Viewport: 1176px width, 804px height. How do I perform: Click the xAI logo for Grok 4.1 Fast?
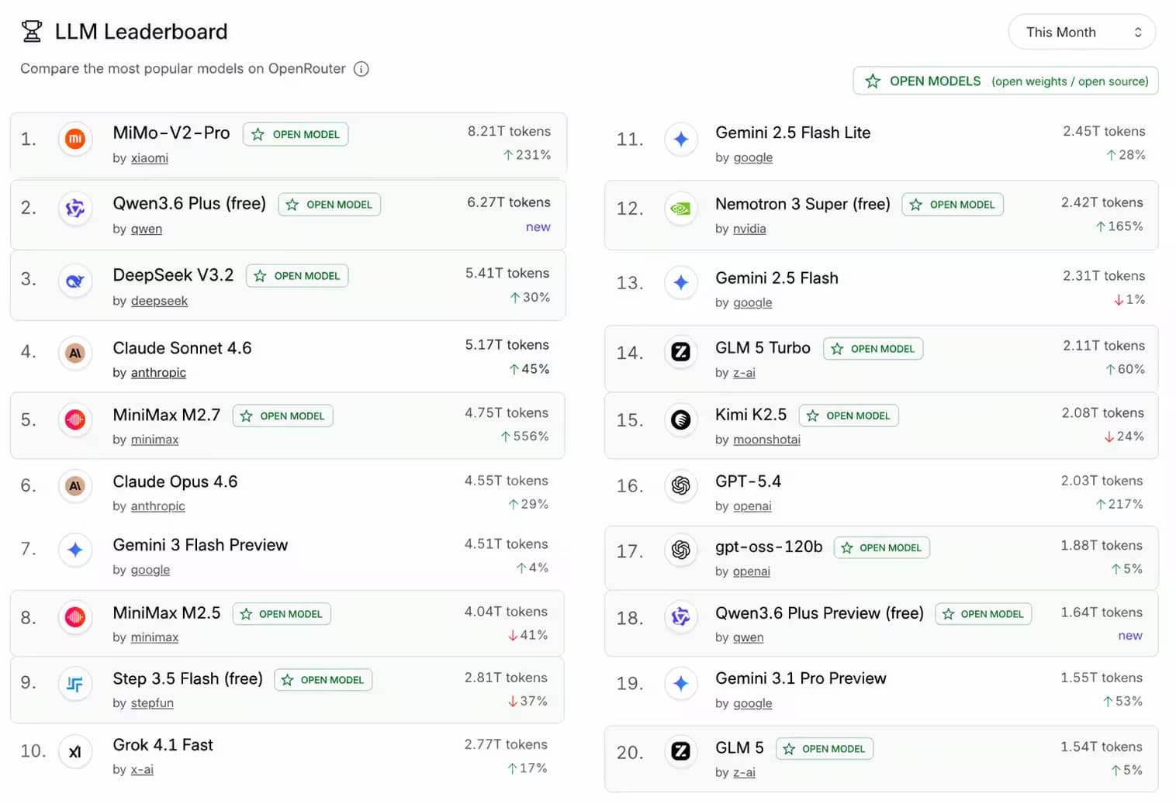click(75, 751)
